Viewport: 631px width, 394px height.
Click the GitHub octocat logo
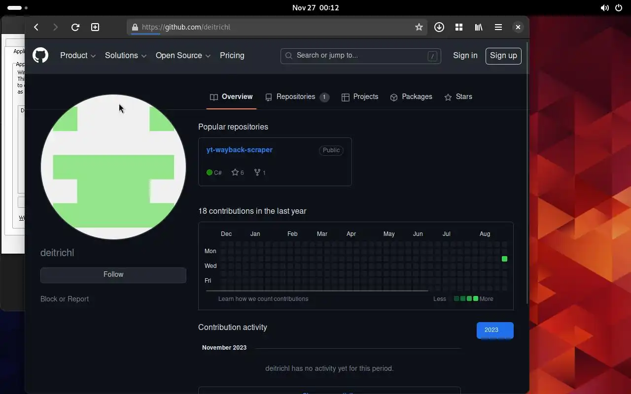[40, 55]
